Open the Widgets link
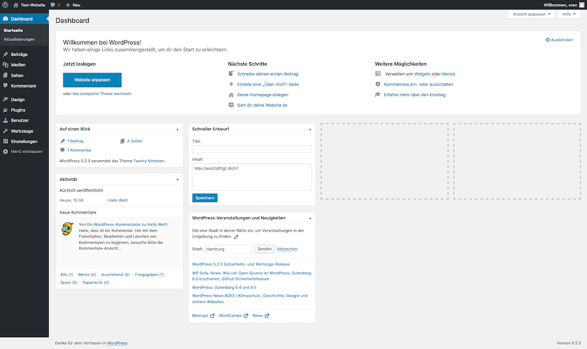 [x=422, y=74]
